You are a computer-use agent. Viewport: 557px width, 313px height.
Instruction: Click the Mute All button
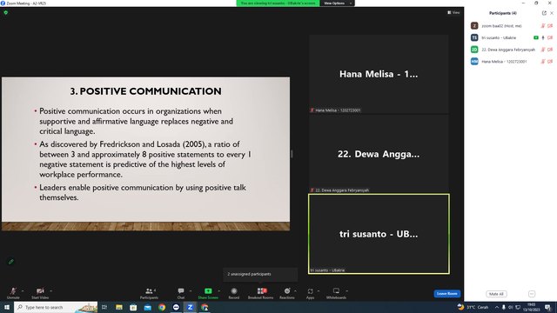pos(496,294)
